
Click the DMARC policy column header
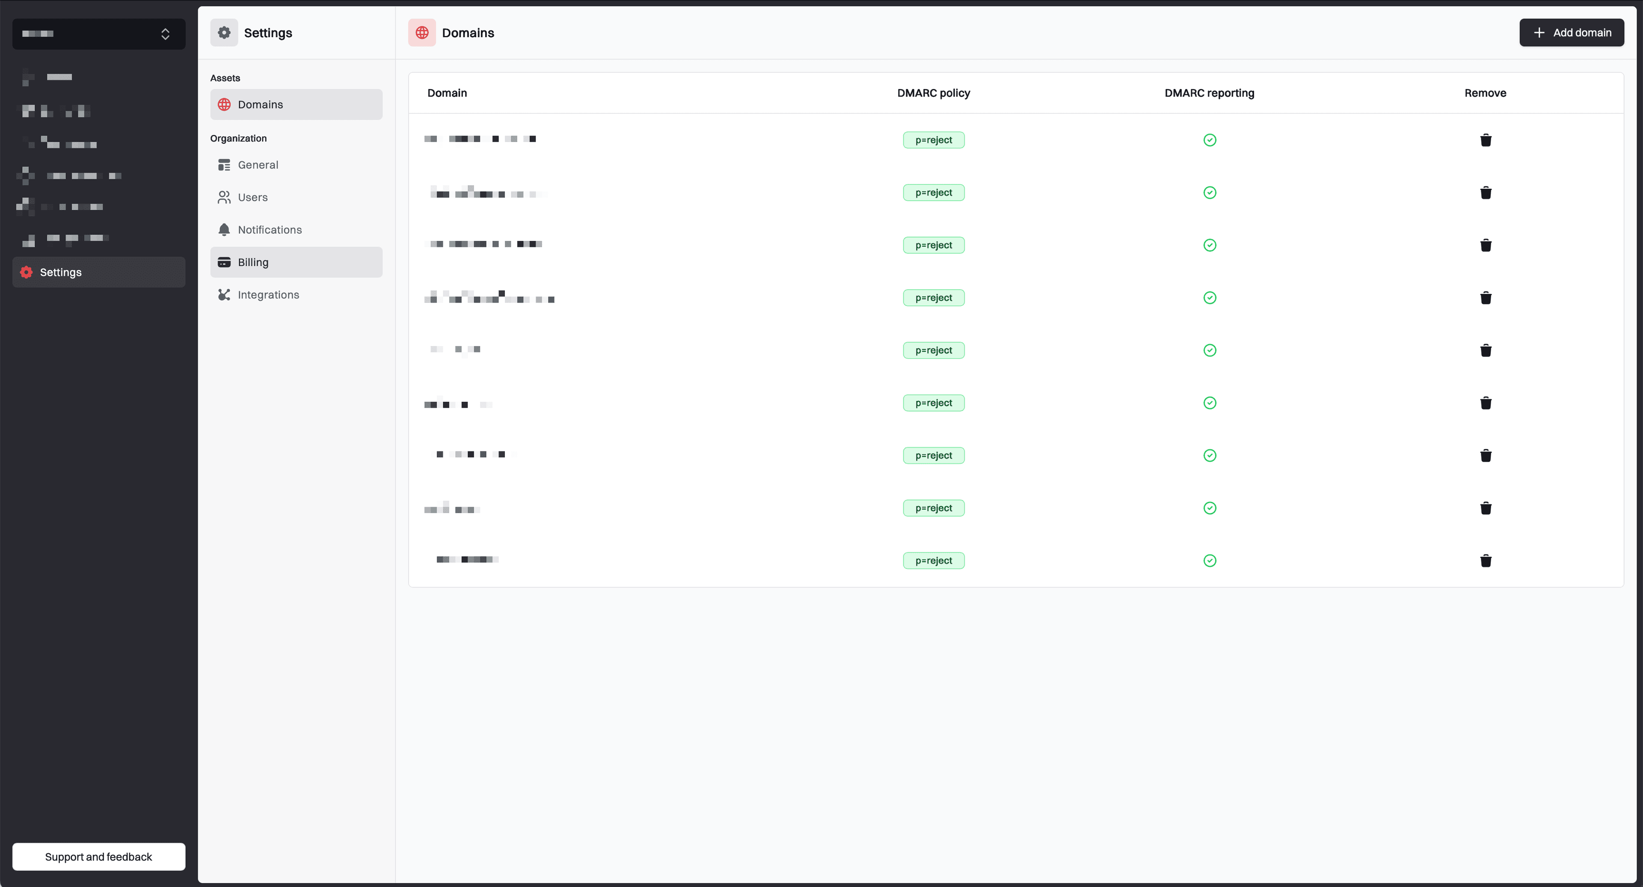933,93
